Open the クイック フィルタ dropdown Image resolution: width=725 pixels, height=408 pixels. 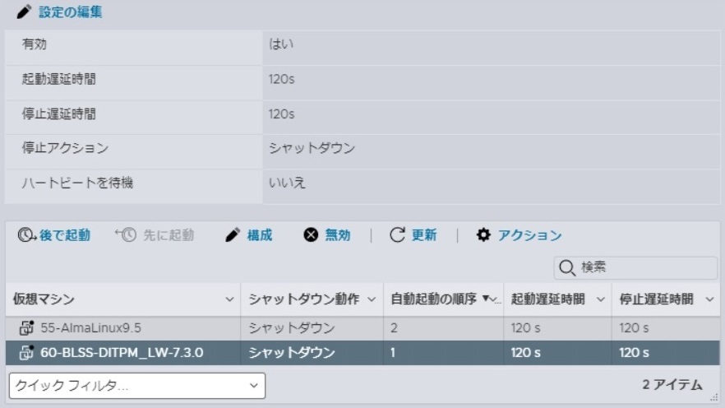point(253,385)
